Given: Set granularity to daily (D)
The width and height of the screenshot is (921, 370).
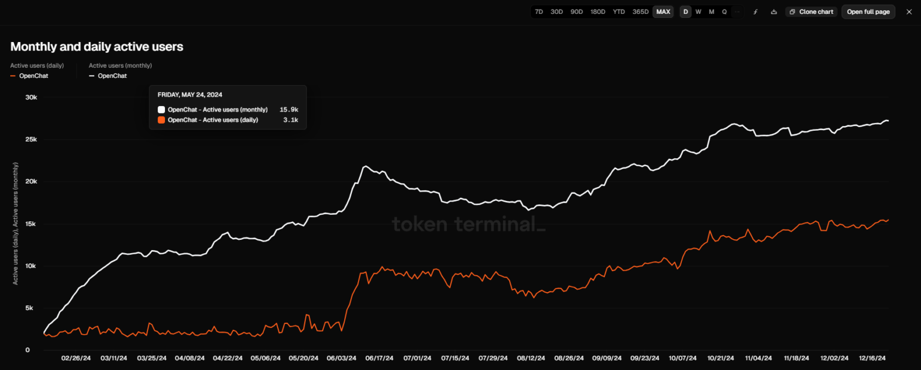Looking at the screenshot, I should pyautogui.click(x=686, y=12).
